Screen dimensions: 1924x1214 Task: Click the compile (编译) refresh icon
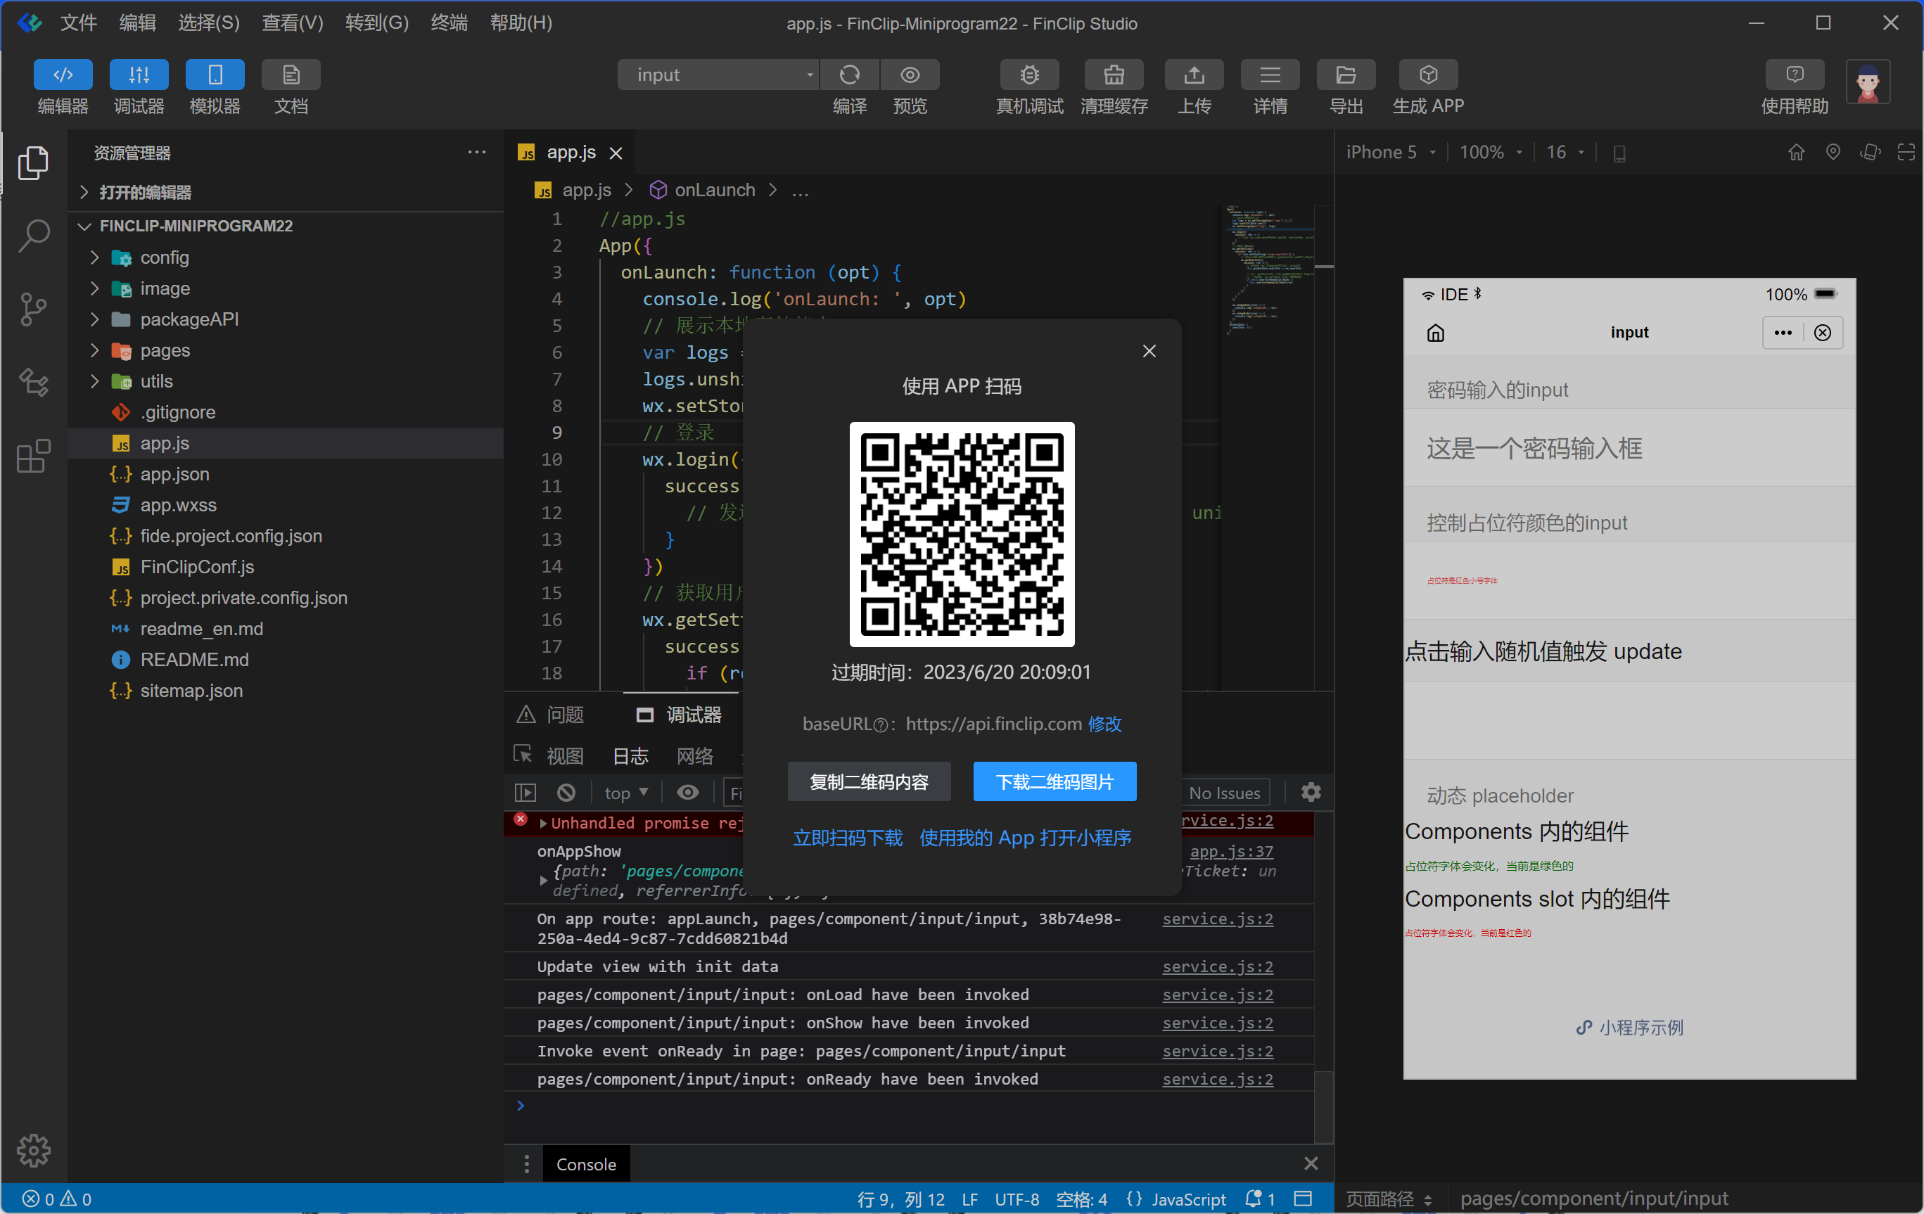pyautogui.click(x=848, y=75)
